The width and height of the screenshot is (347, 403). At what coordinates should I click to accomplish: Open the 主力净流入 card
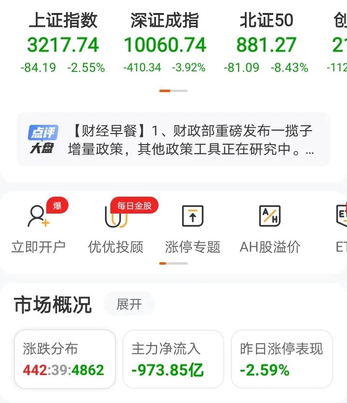173,359
